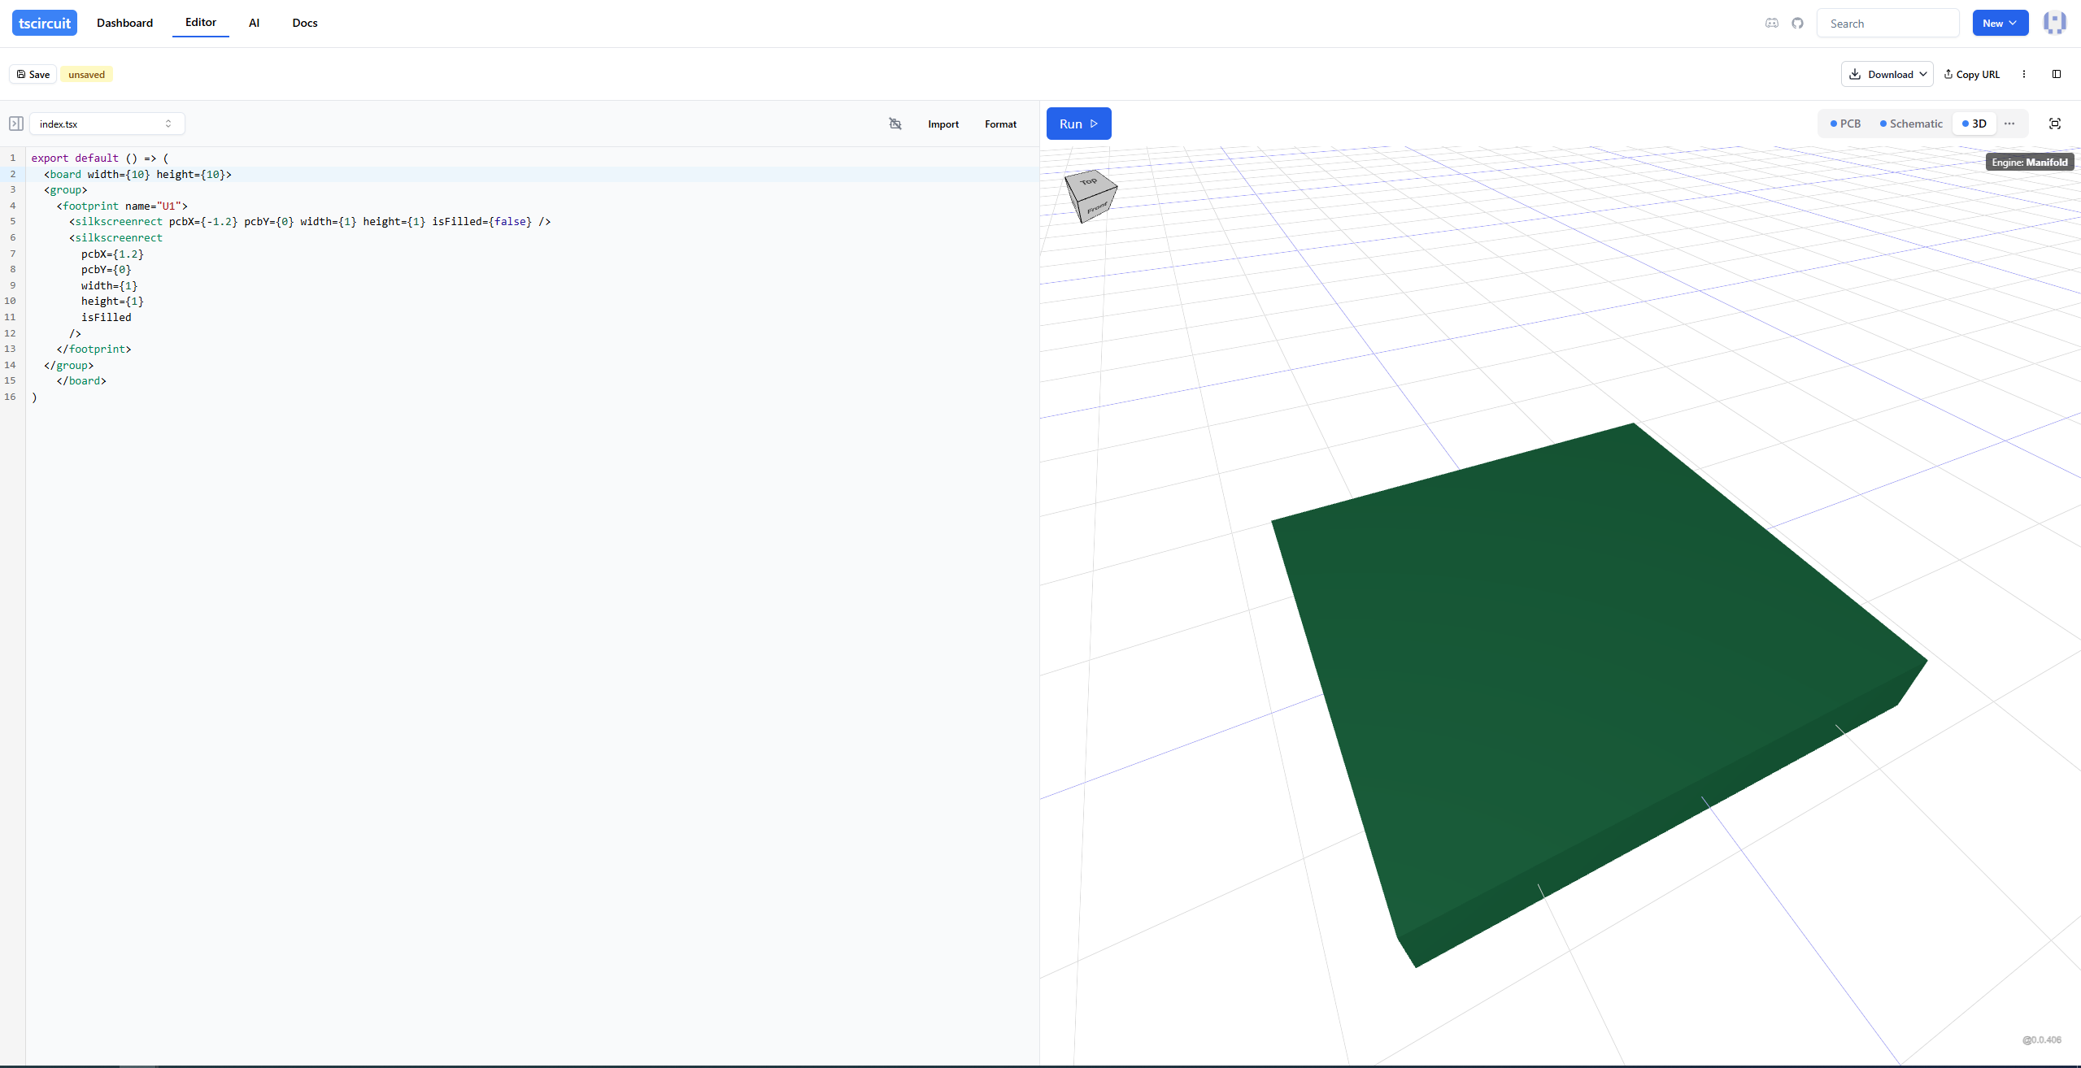The height and width of the screenshot is (1068, 2081).
Task: Select the 3D view tab
Action: pos(1974,124)
